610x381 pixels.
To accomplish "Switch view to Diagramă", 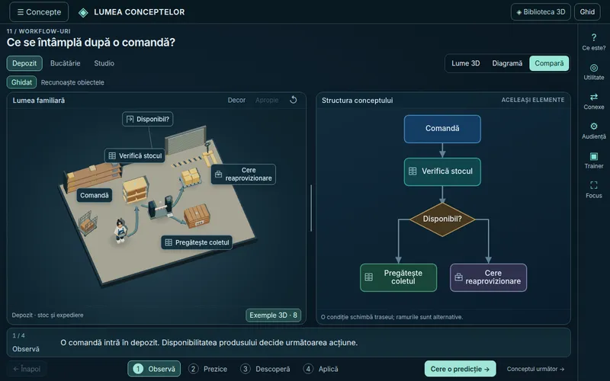I will (507, 63).
